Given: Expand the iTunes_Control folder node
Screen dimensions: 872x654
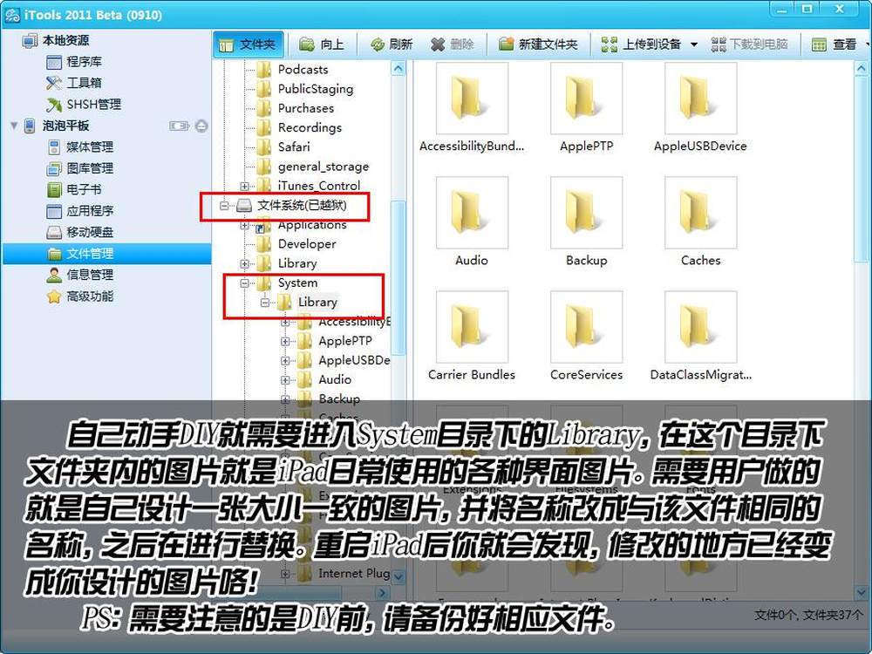Looking at the screenshot, I should 245,186.
